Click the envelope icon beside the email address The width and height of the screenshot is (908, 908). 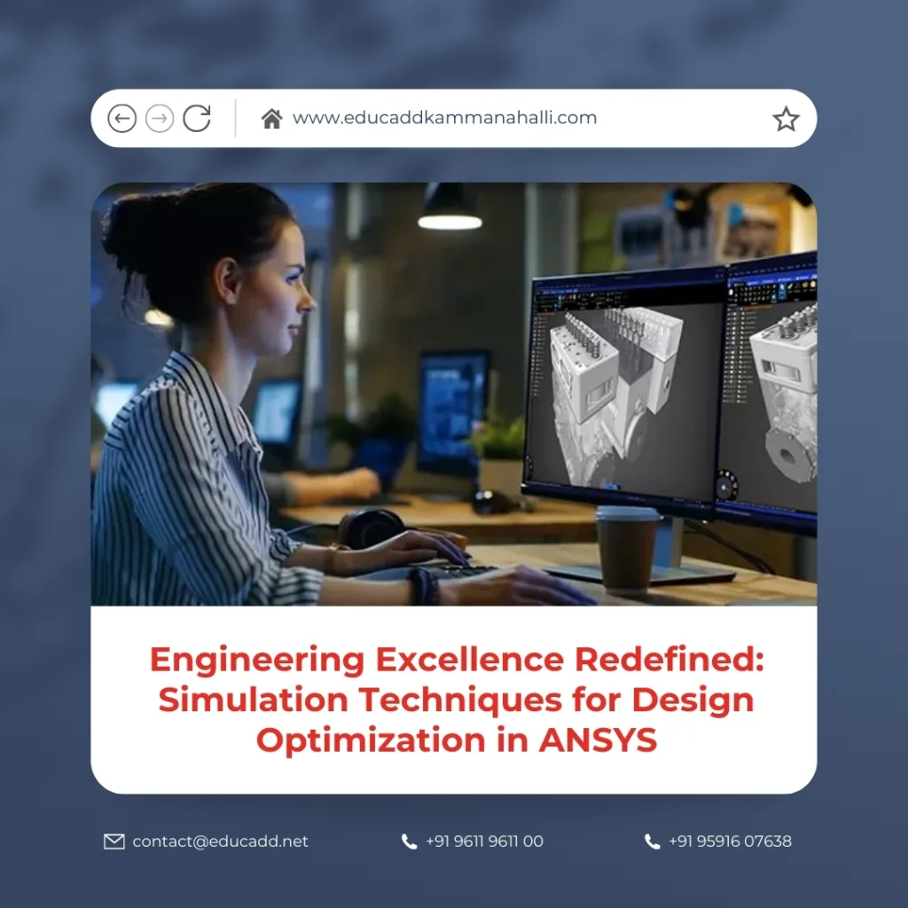click(113, 841)
